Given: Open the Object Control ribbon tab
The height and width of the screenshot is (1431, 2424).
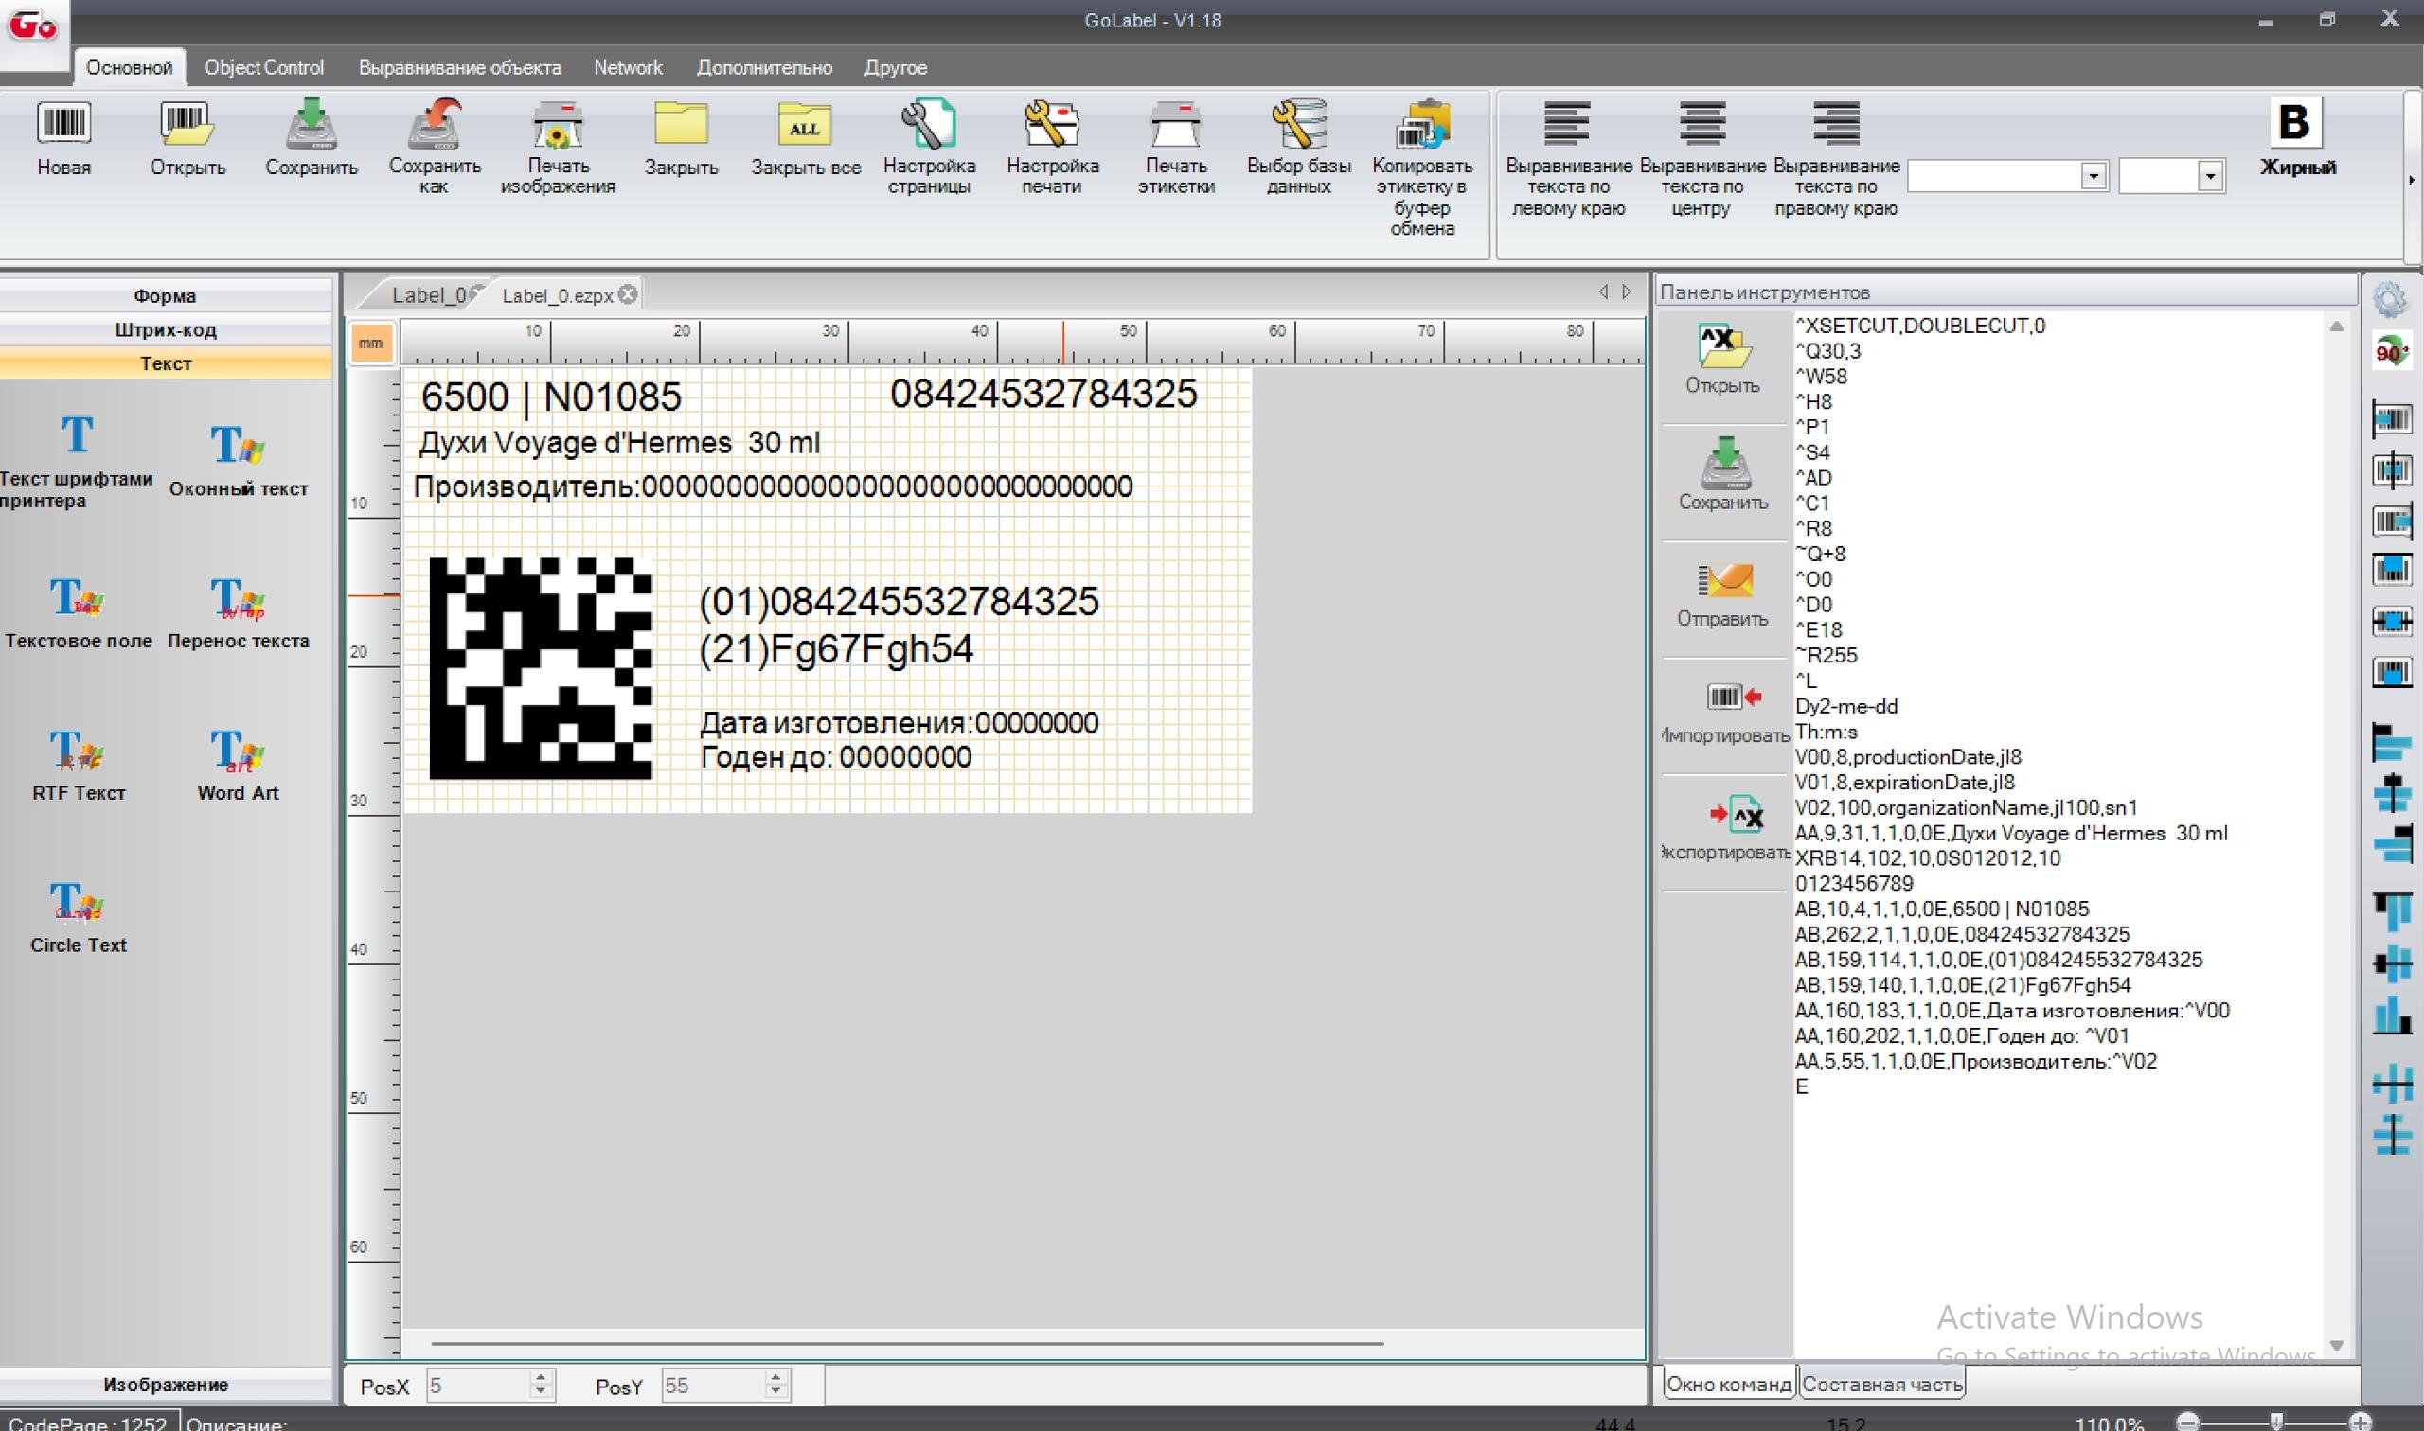Looking at the screenshot, I should (x=263, y=67).
